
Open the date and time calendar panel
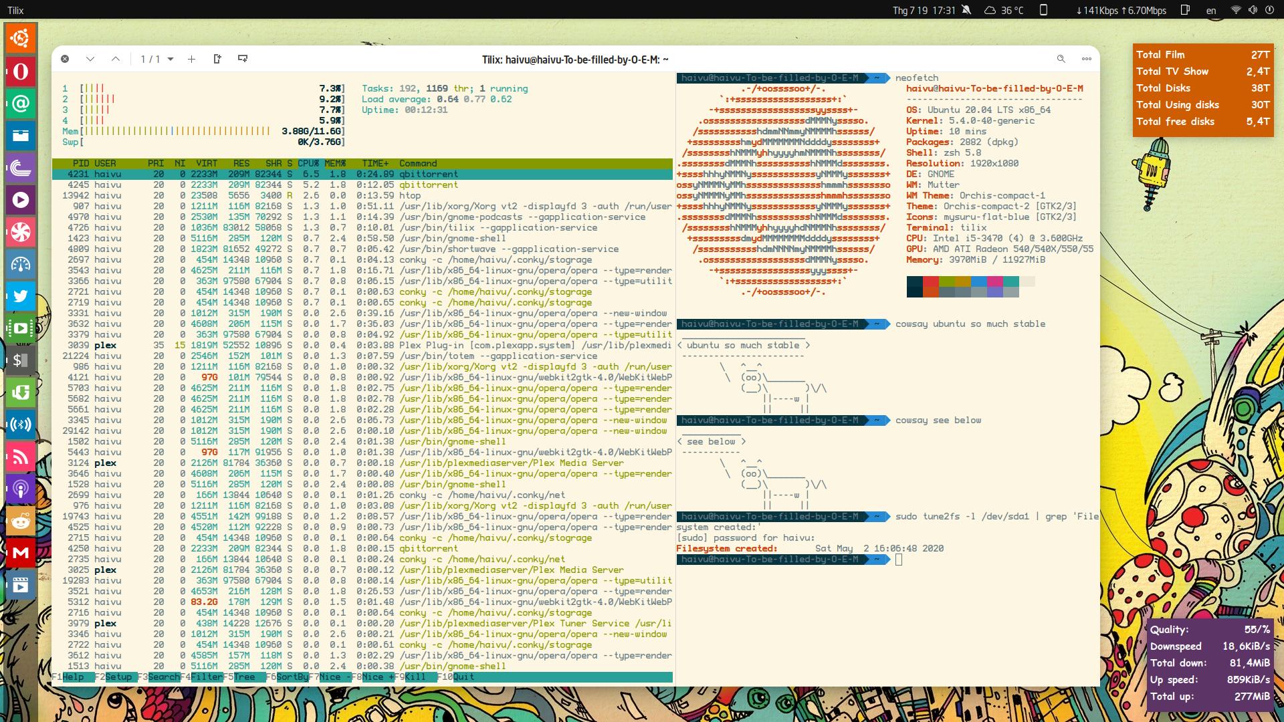[924, 10]
